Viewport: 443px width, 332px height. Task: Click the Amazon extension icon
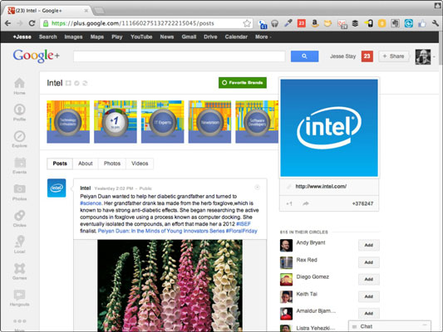pyautogui.click(x=315, y=23)
